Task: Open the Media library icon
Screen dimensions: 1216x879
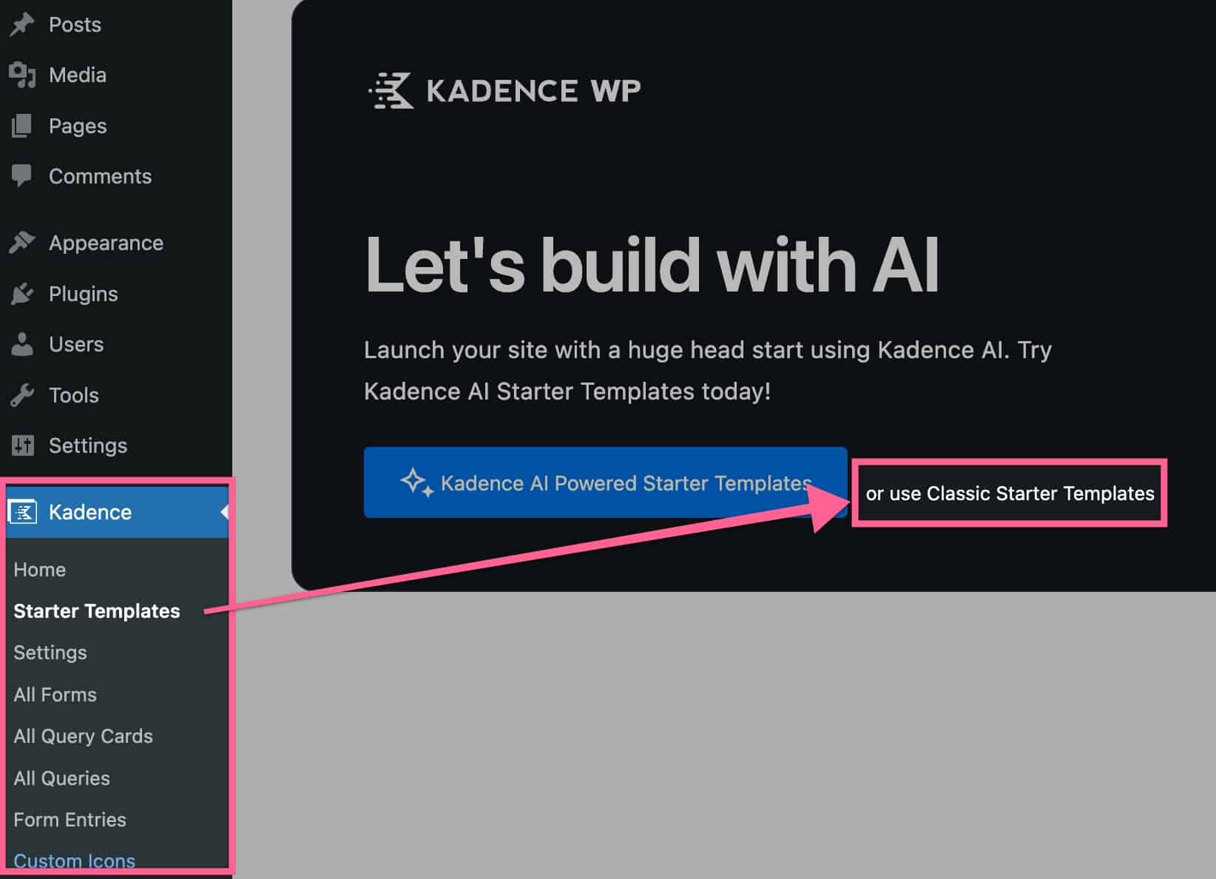Action: [x=23, y=74]
